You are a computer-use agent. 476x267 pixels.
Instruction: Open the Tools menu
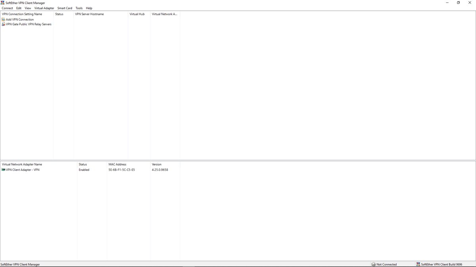pos(79,8)
